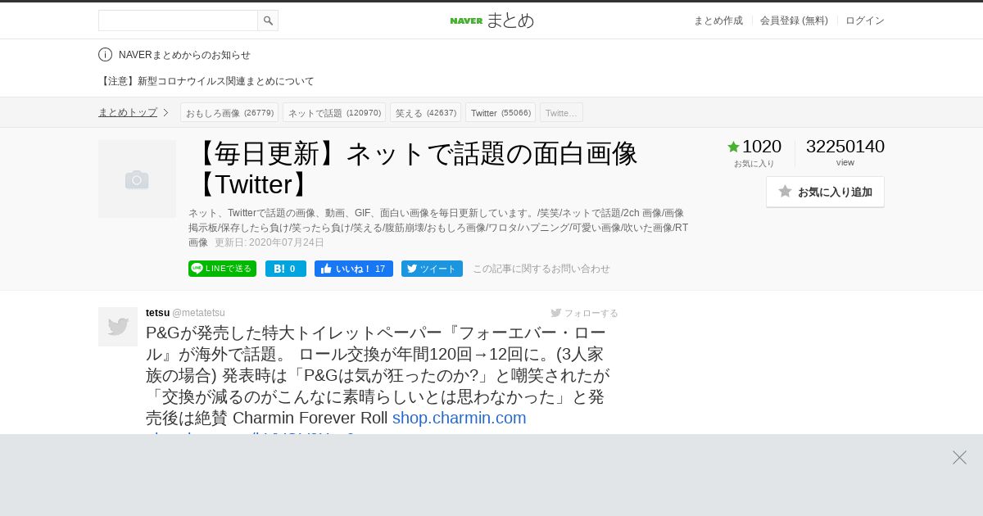The height and width of the screenshot is (516, 983).
Task: Open NAVERまとめからのお知らせ notice
Action: [184, 55]
